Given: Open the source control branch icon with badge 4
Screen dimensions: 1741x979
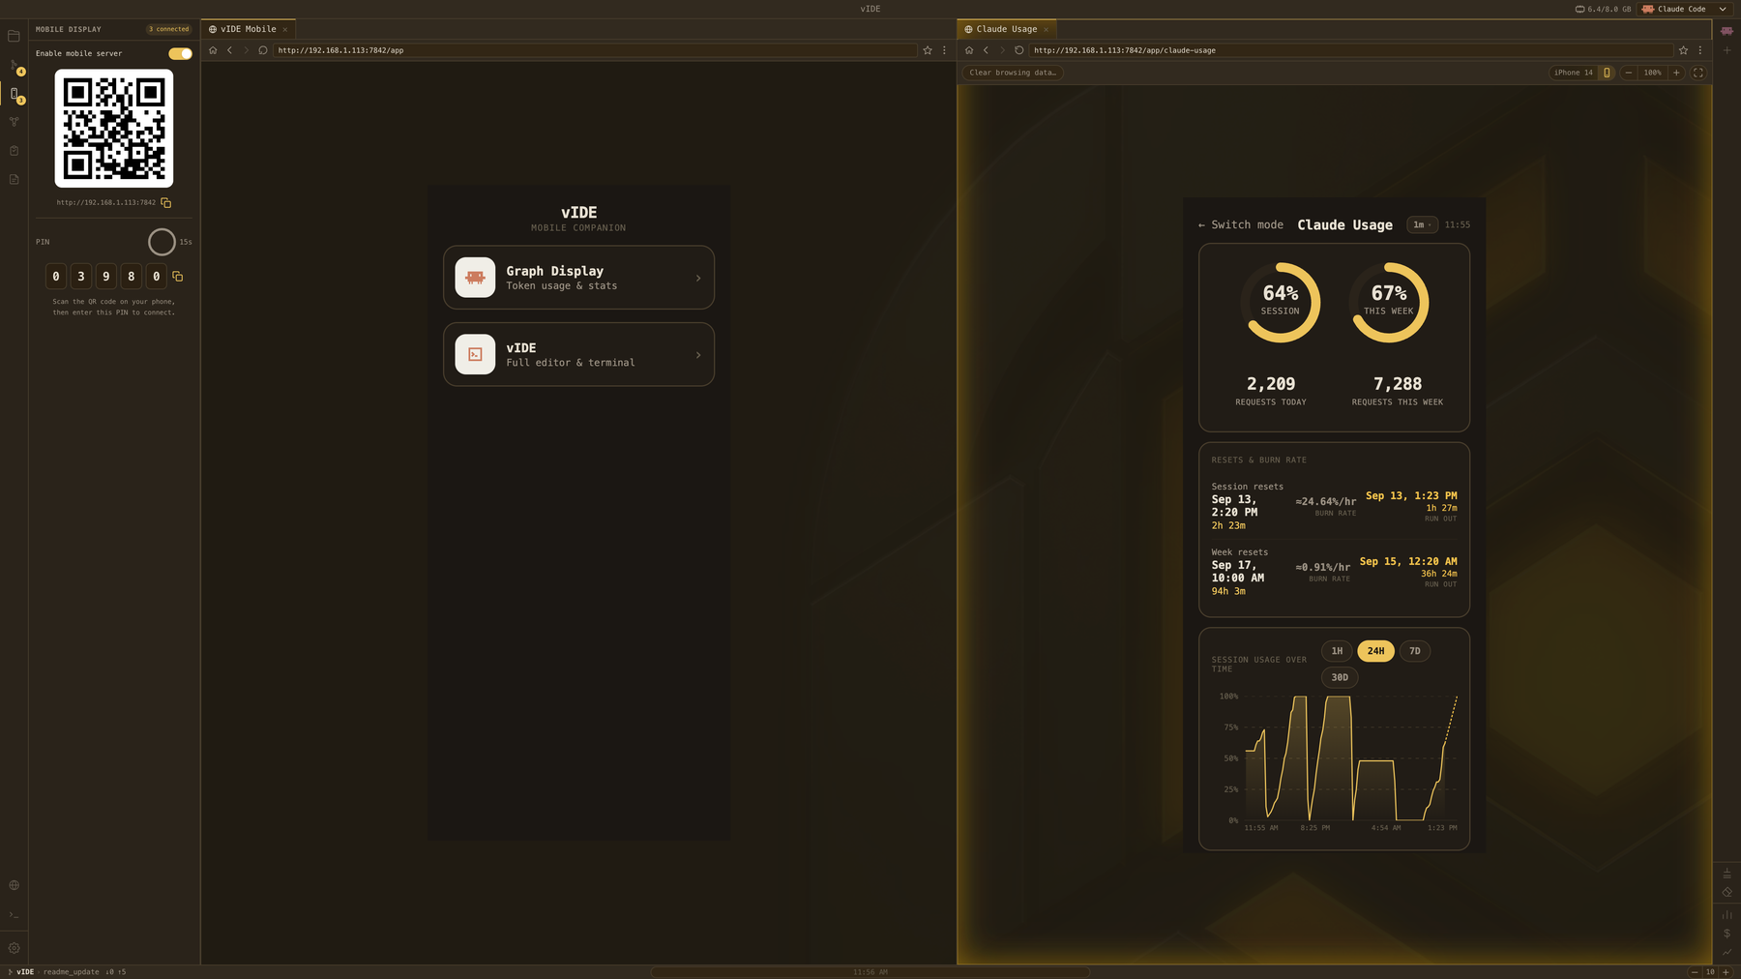Looking at the screenshot, I should pyautogui.click(x=15, y=66).
